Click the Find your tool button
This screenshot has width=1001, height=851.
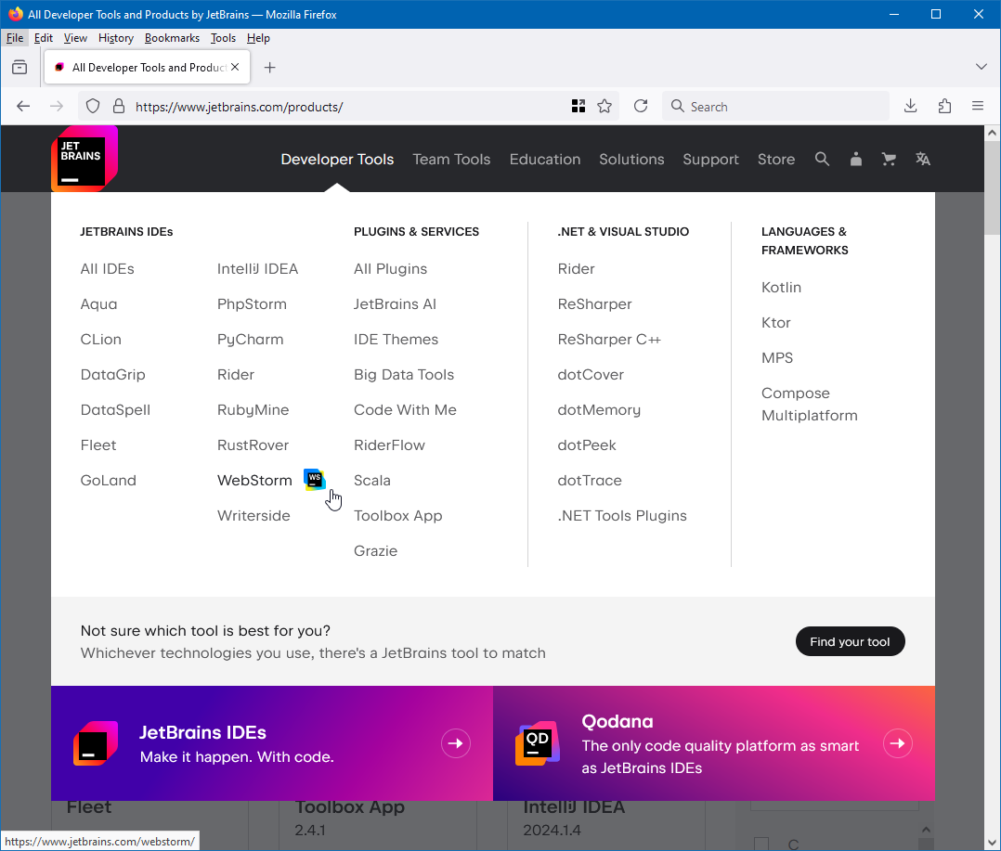click(850, 641)
